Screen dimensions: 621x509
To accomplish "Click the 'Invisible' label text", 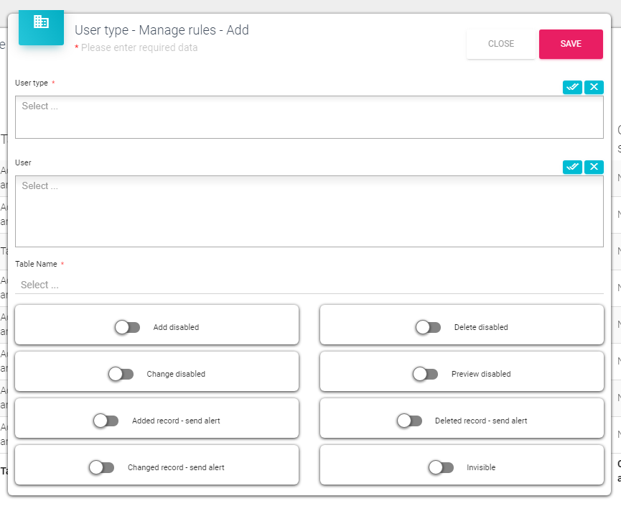I will (x=481, y=467).
